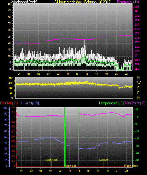Image resolution: width=147 pixels, height=175 pixels.
Task: Click the windspeed axis value '15'
Action: [x=9, y=50]
